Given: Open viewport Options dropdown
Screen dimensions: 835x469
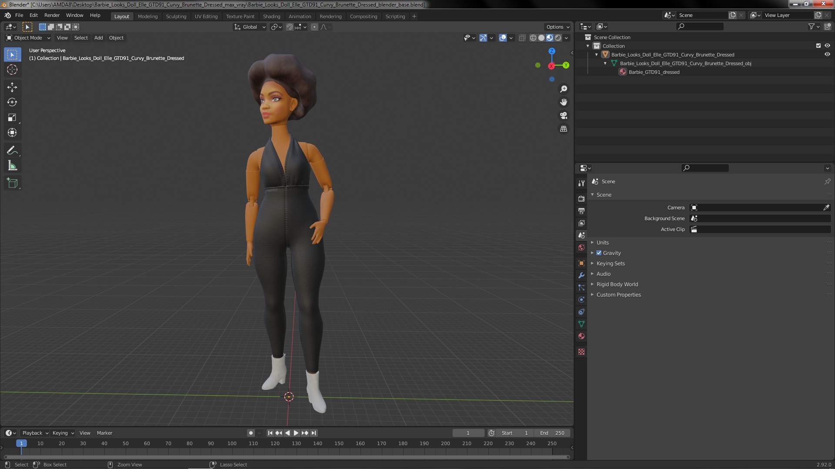Looking at the screenshot, I should pyautogui.click(x=558, y=27).
